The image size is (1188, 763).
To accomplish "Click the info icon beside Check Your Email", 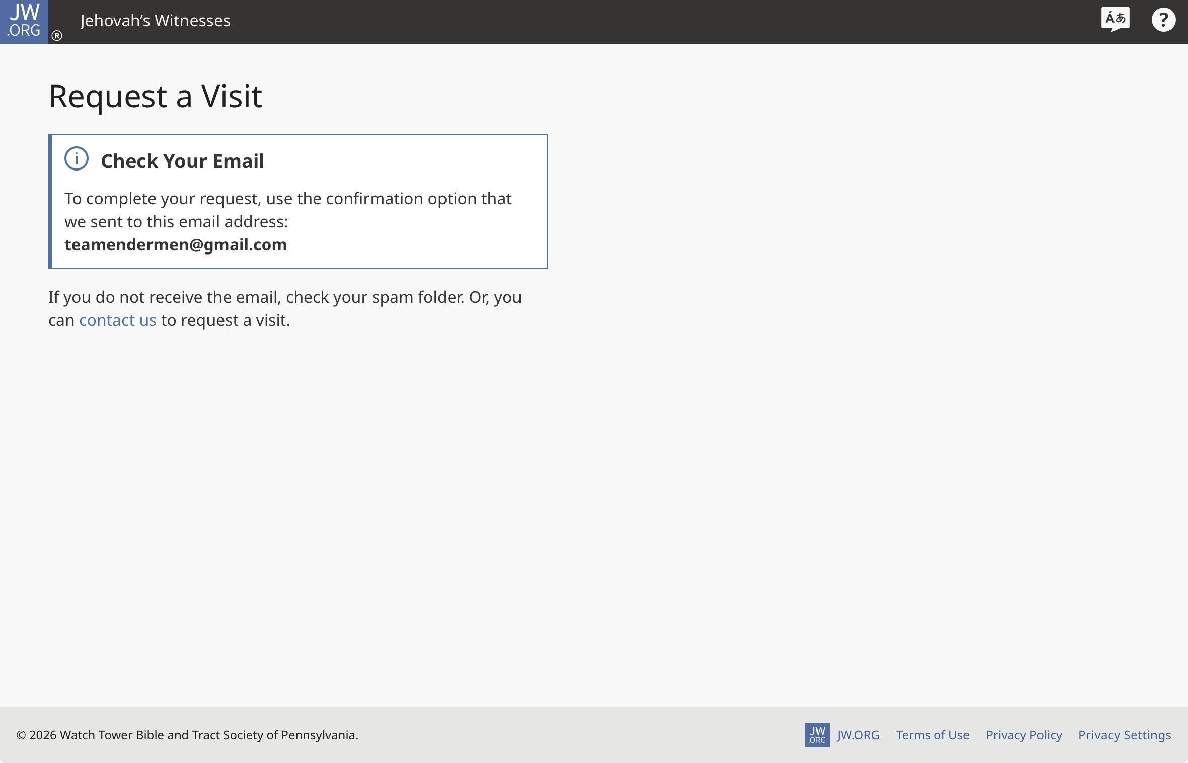I will [x=77, y=159].
